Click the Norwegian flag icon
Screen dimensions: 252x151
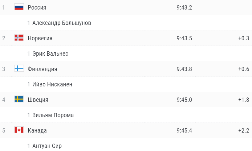[19, 38]
